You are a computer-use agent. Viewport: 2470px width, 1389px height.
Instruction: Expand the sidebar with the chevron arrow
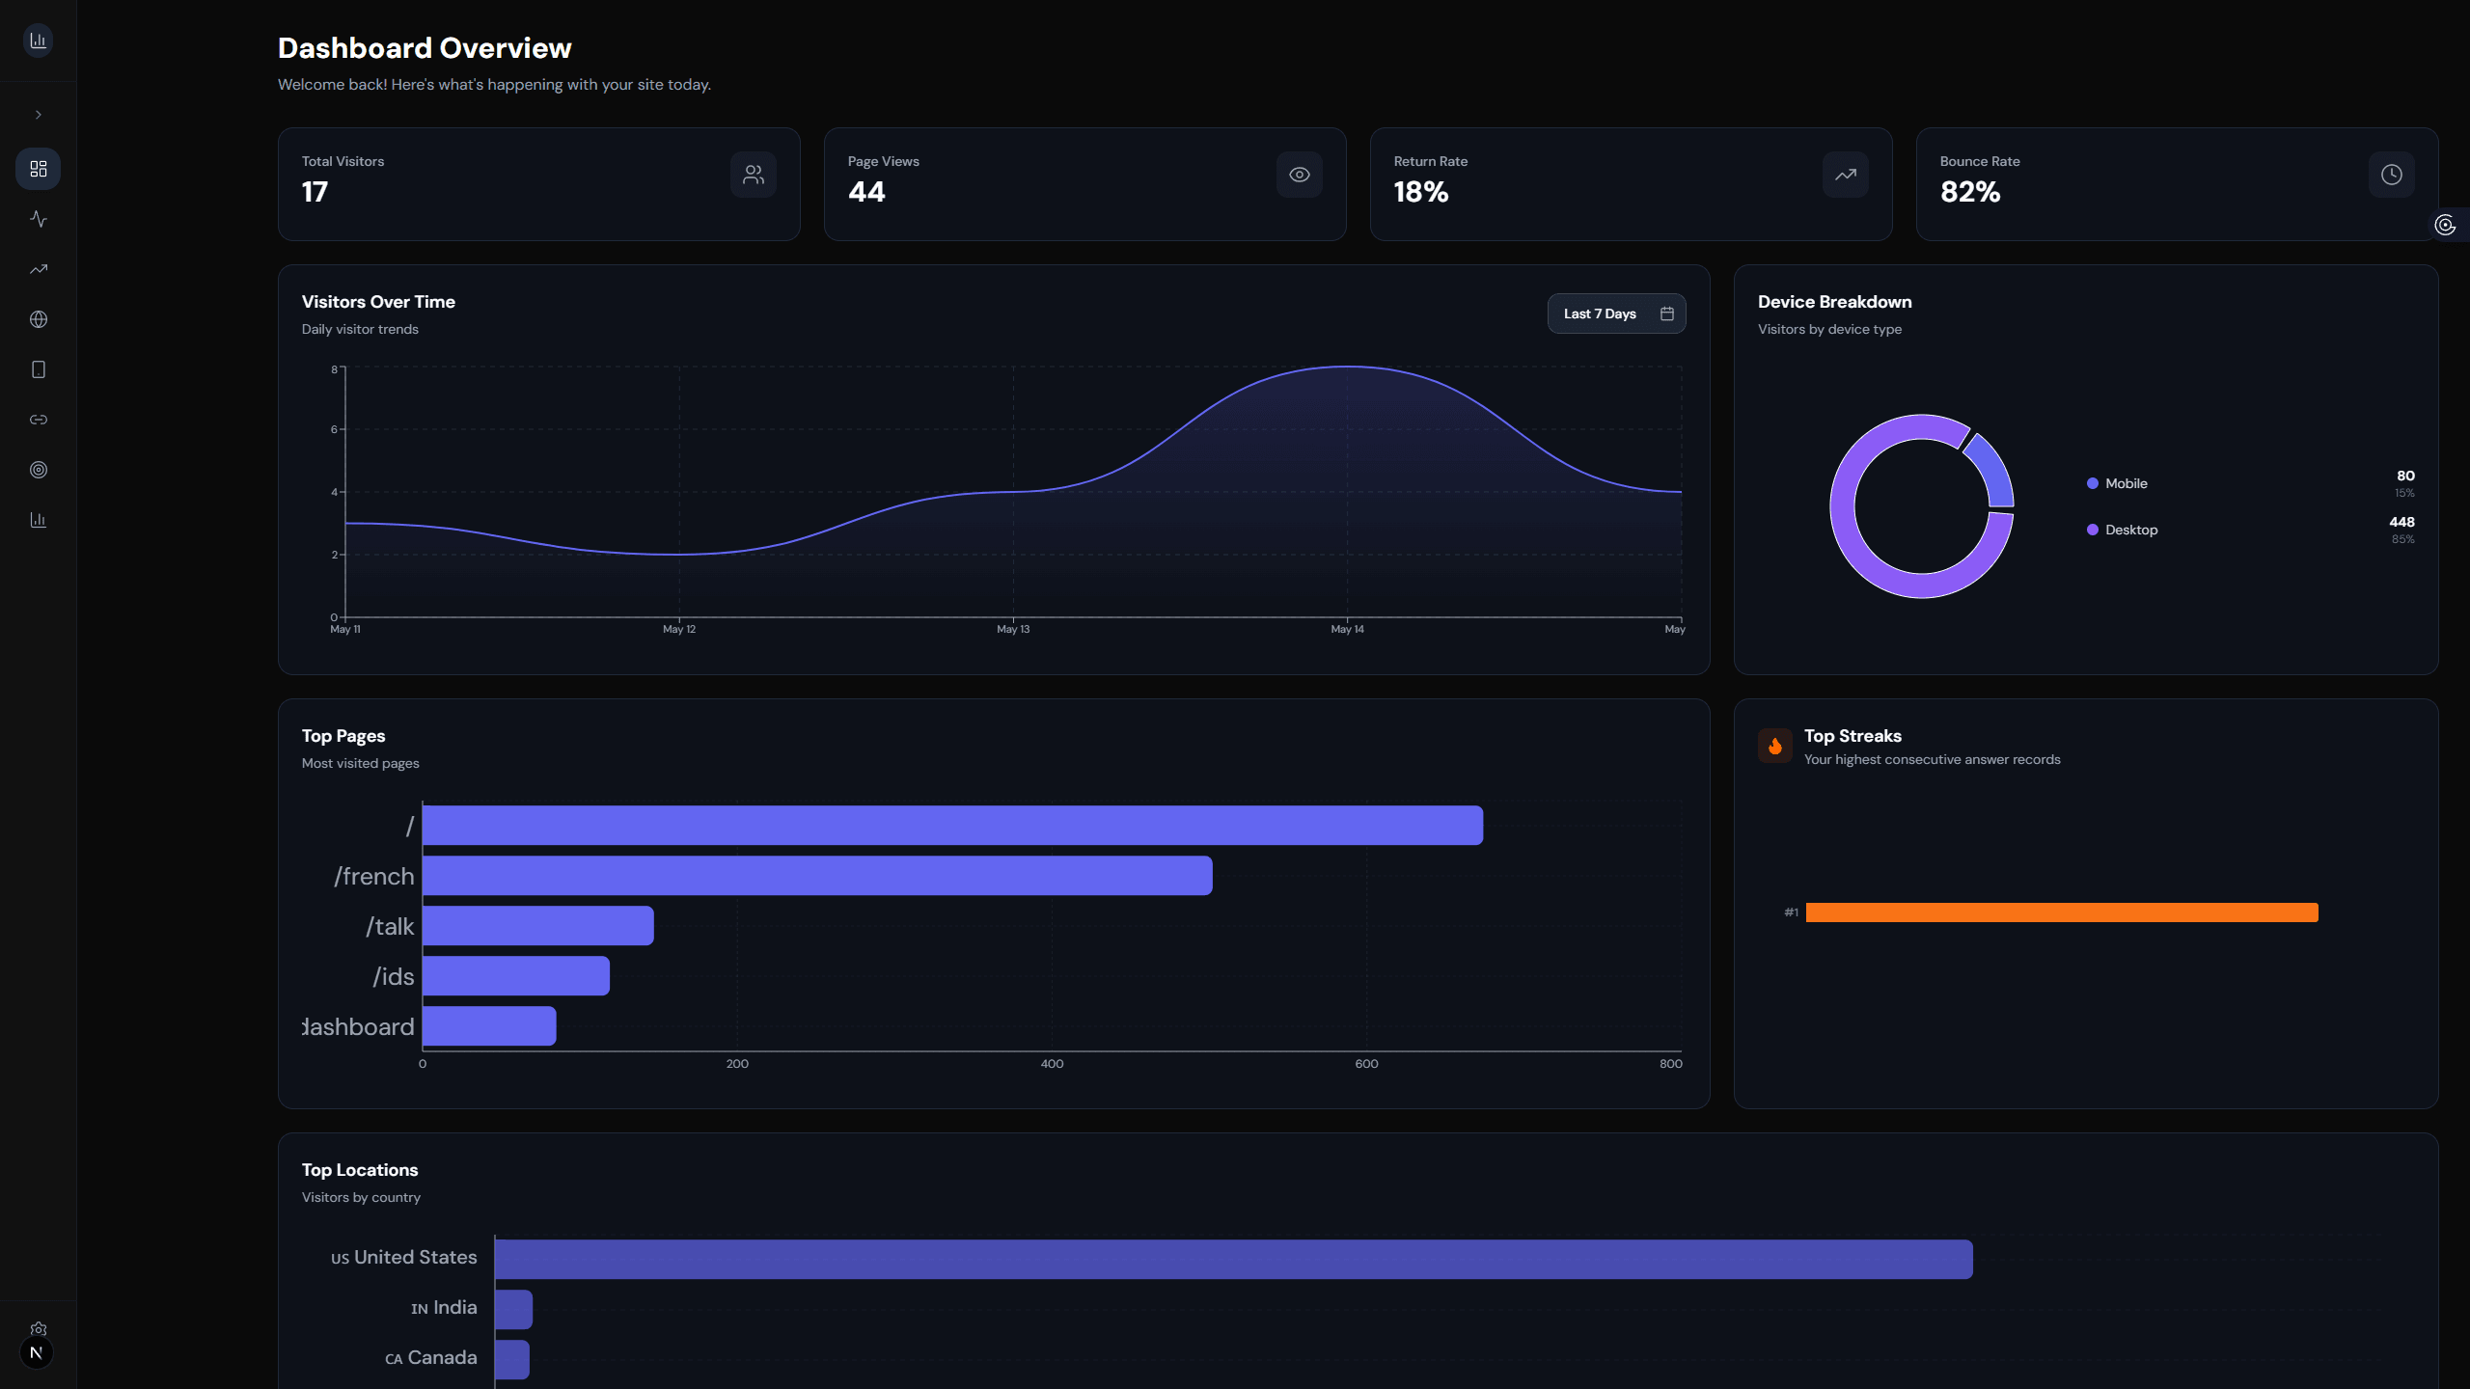(x=39, y=115)
